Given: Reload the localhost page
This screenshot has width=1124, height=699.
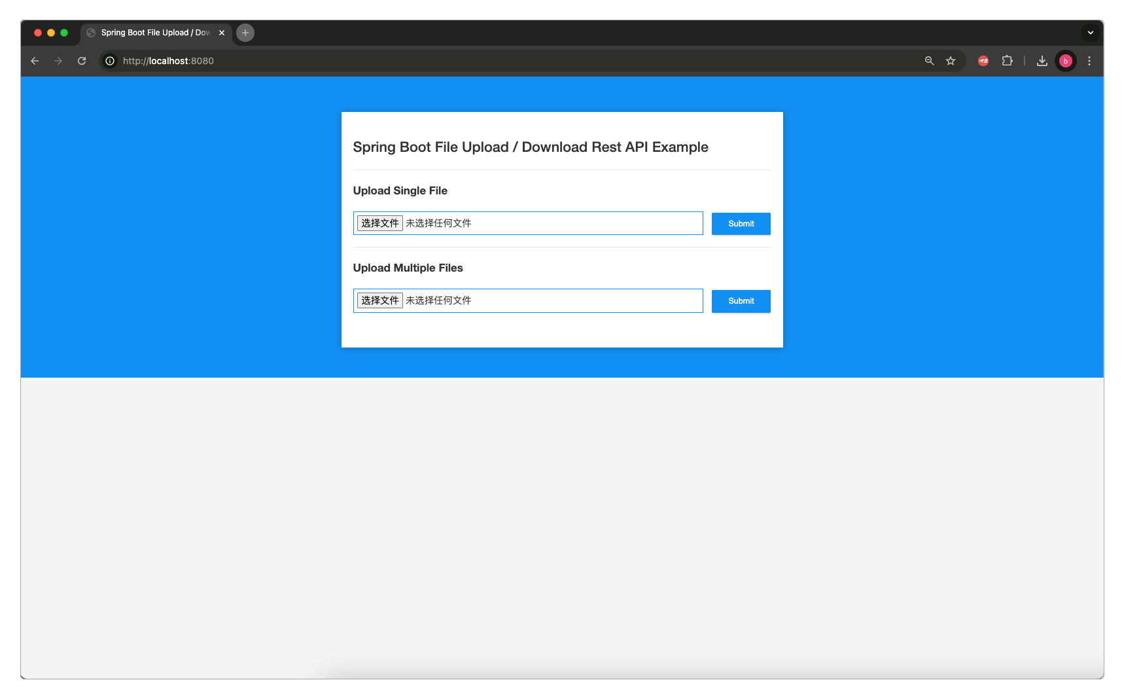Looking at the screenshot, I should coord(82,61).
